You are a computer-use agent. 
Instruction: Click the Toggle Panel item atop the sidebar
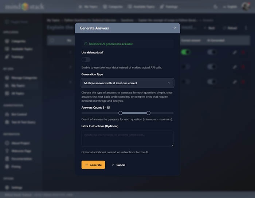point(16,22)
